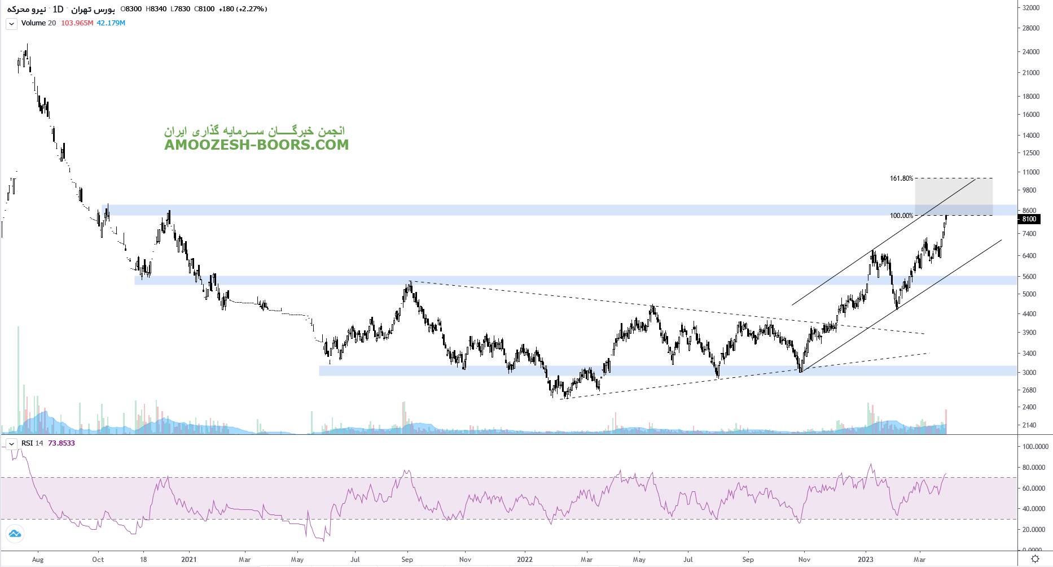Click the Sep 2021 time axis label
This screenshot has height=567, width=1053.
tap(407, 560)
